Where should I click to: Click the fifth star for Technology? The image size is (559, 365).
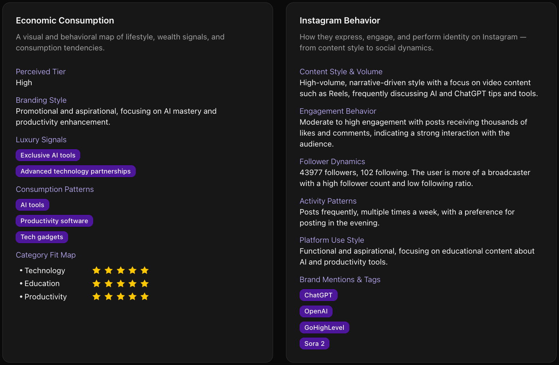click(145, 270)
